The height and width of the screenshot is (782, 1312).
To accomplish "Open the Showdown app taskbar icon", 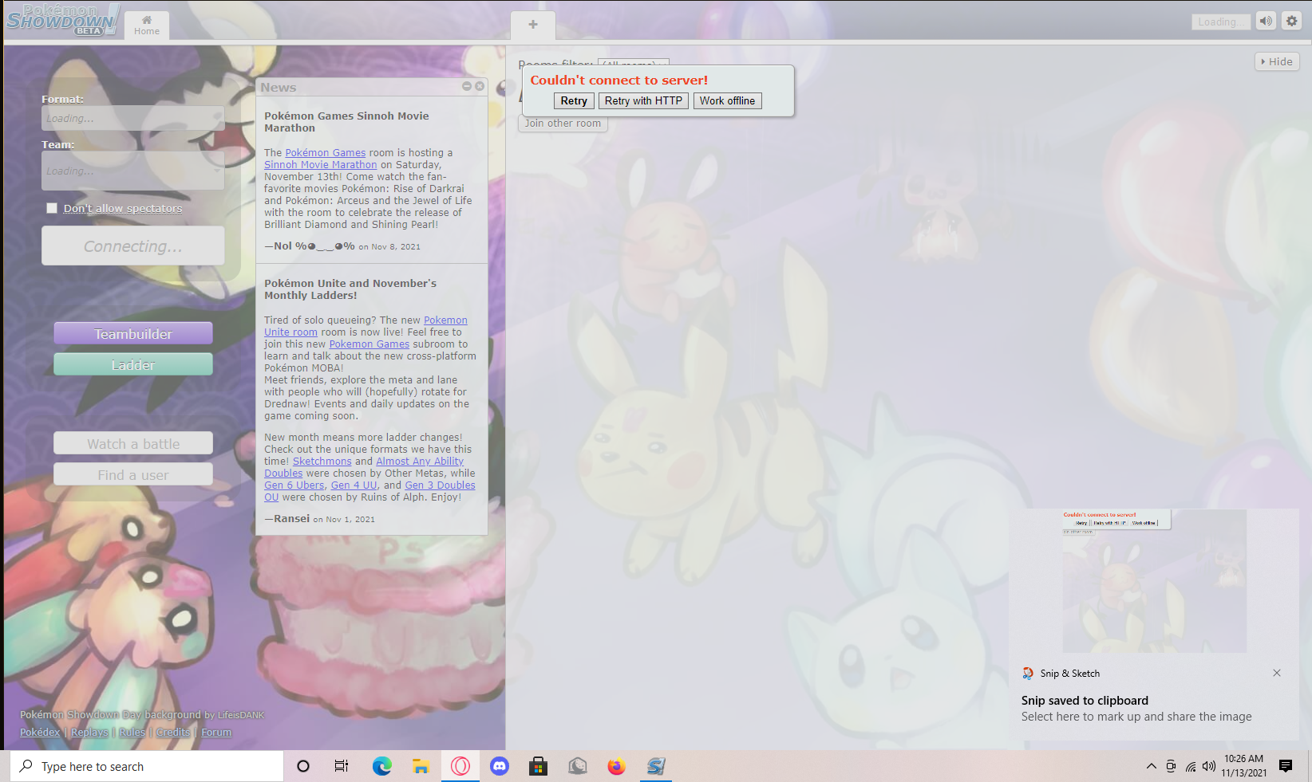I will 656,766.
